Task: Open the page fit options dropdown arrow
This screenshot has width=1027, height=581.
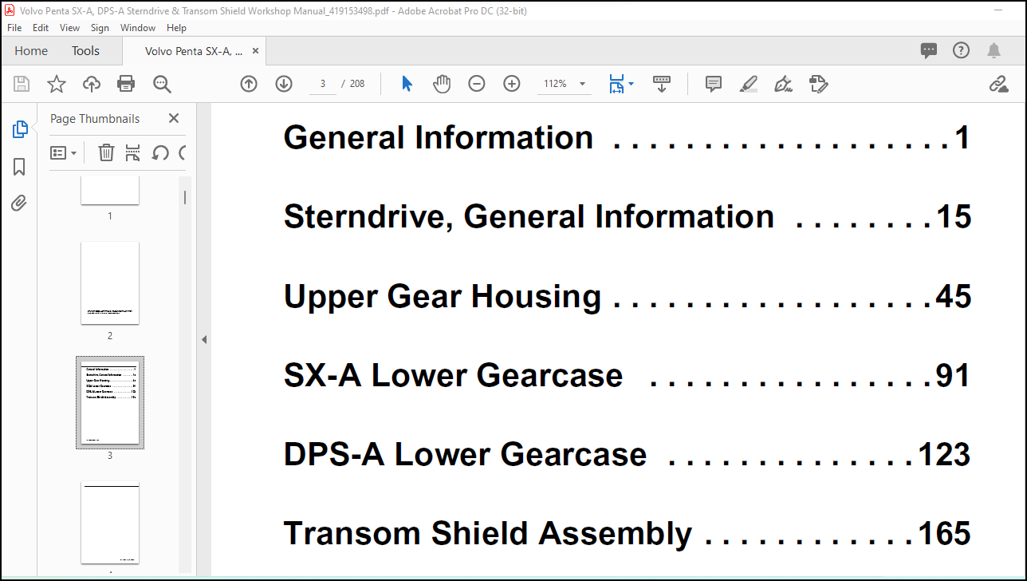Action: [632, 84]
